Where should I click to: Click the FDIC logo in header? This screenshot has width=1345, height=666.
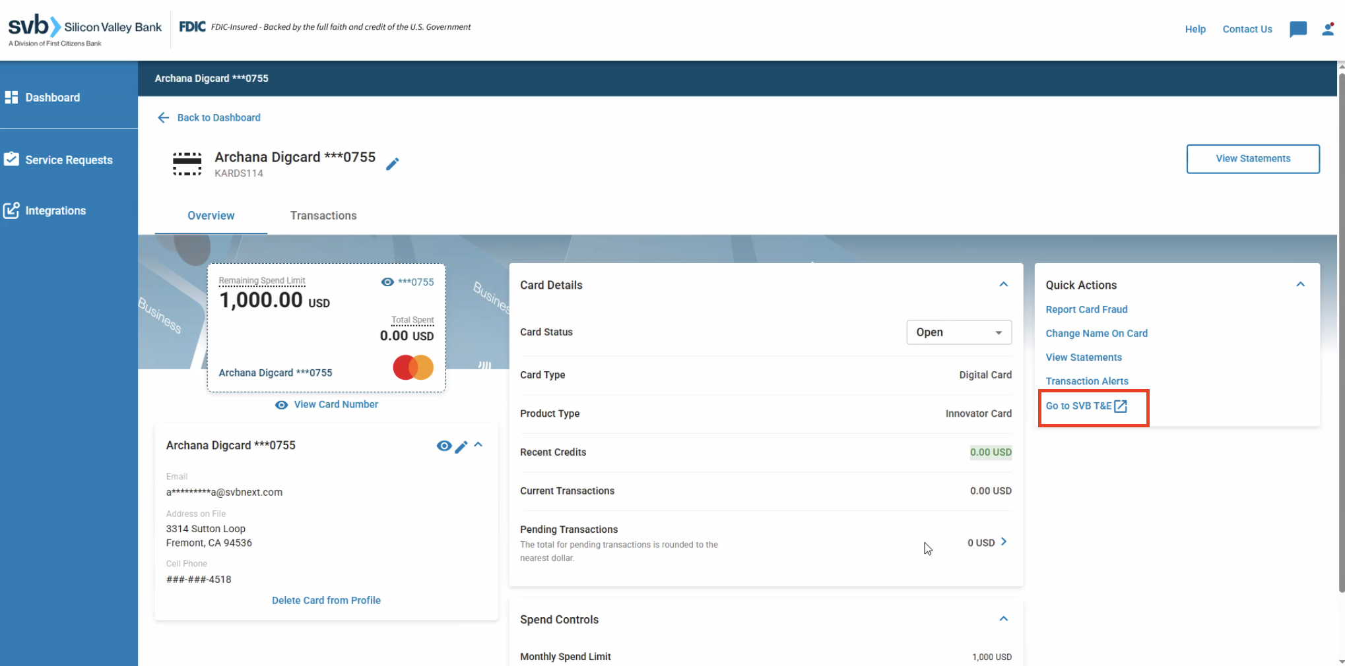[x=192, y=27]
